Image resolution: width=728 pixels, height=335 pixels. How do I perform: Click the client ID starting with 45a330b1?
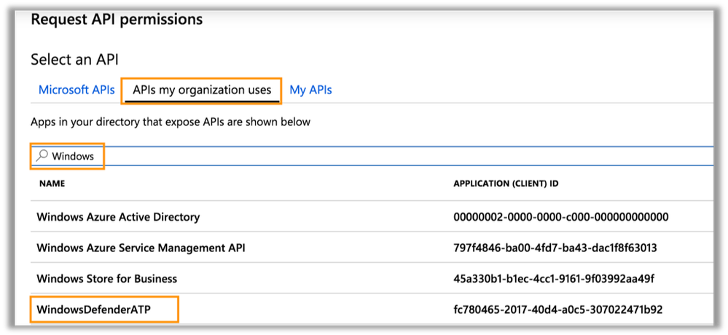click(552, 278)
